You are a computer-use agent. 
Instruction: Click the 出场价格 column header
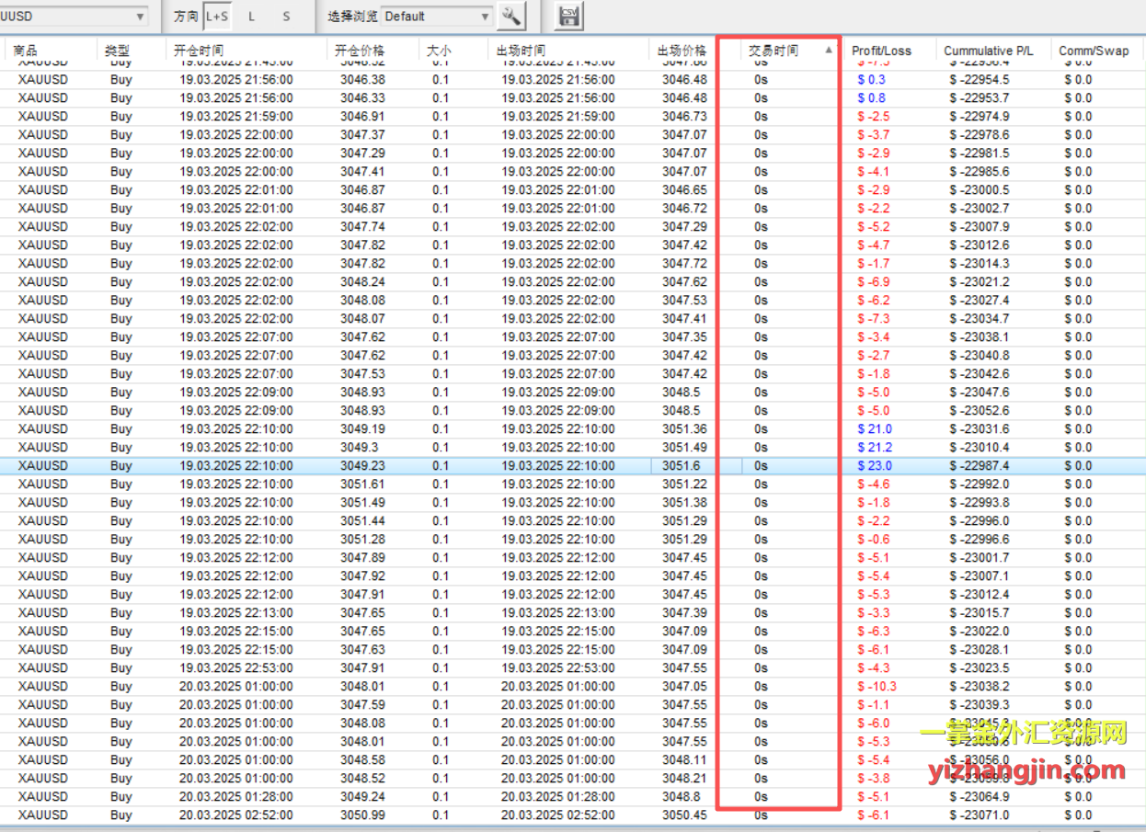coord(682,51)
